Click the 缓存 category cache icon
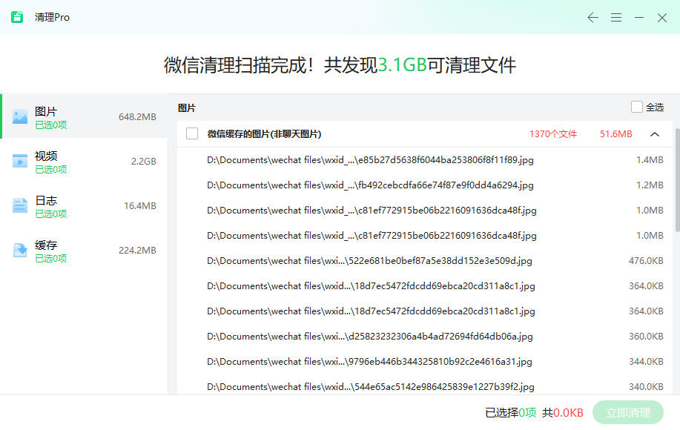The height and width of the screenshot is (430, 680). pyautogui.click(x=20, y=250)
